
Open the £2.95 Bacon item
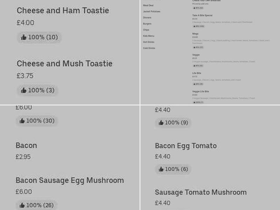[x=26, y=146]
